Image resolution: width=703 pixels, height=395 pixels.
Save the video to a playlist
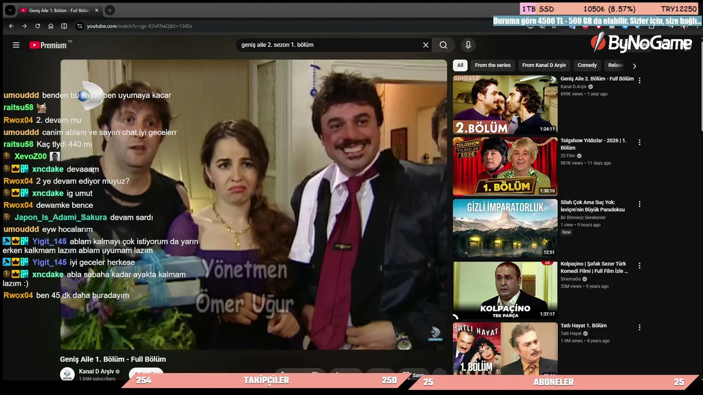click(x=415, y=375)
